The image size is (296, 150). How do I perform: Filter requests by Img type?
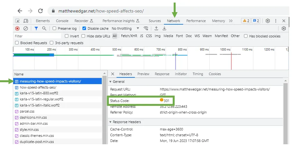(158, 36)
